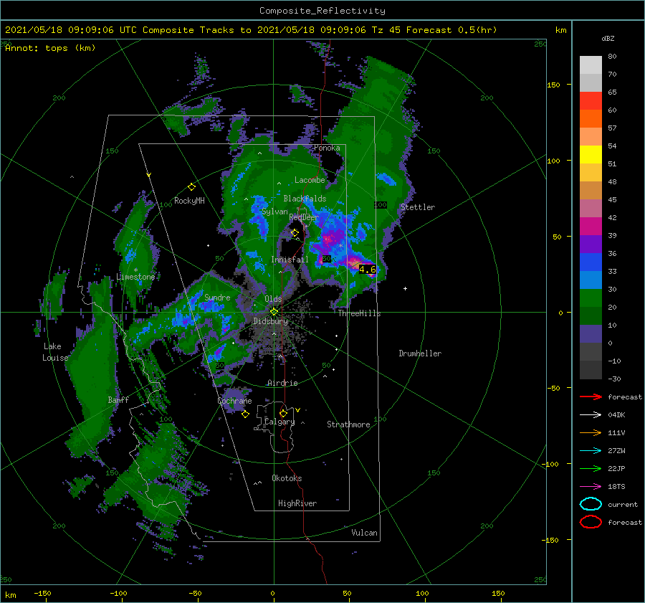645x603 pixels.
Task: Click the cyan 27ZW arrow legend icon
Action: click(x=591, y=451)
